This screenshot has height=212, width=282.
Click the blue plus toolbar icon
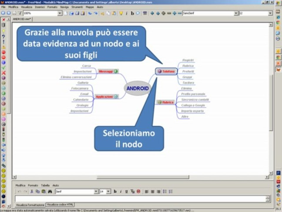click(174, 13)
